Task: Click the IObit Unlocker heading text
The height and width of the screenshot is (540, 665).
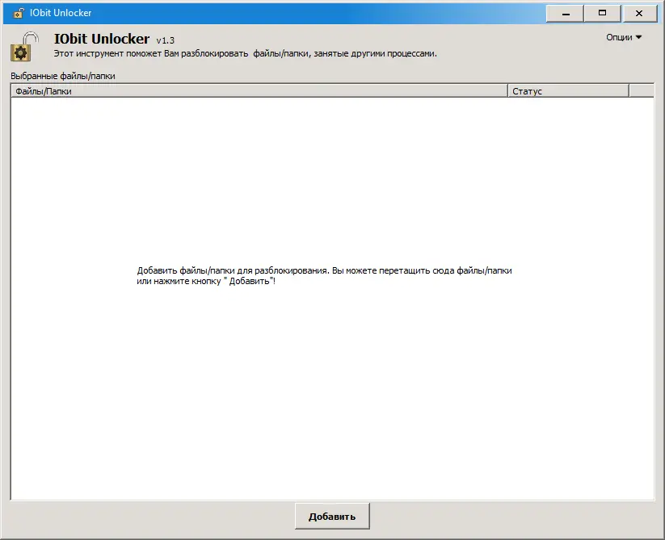Action: click(x=102, y=39)
